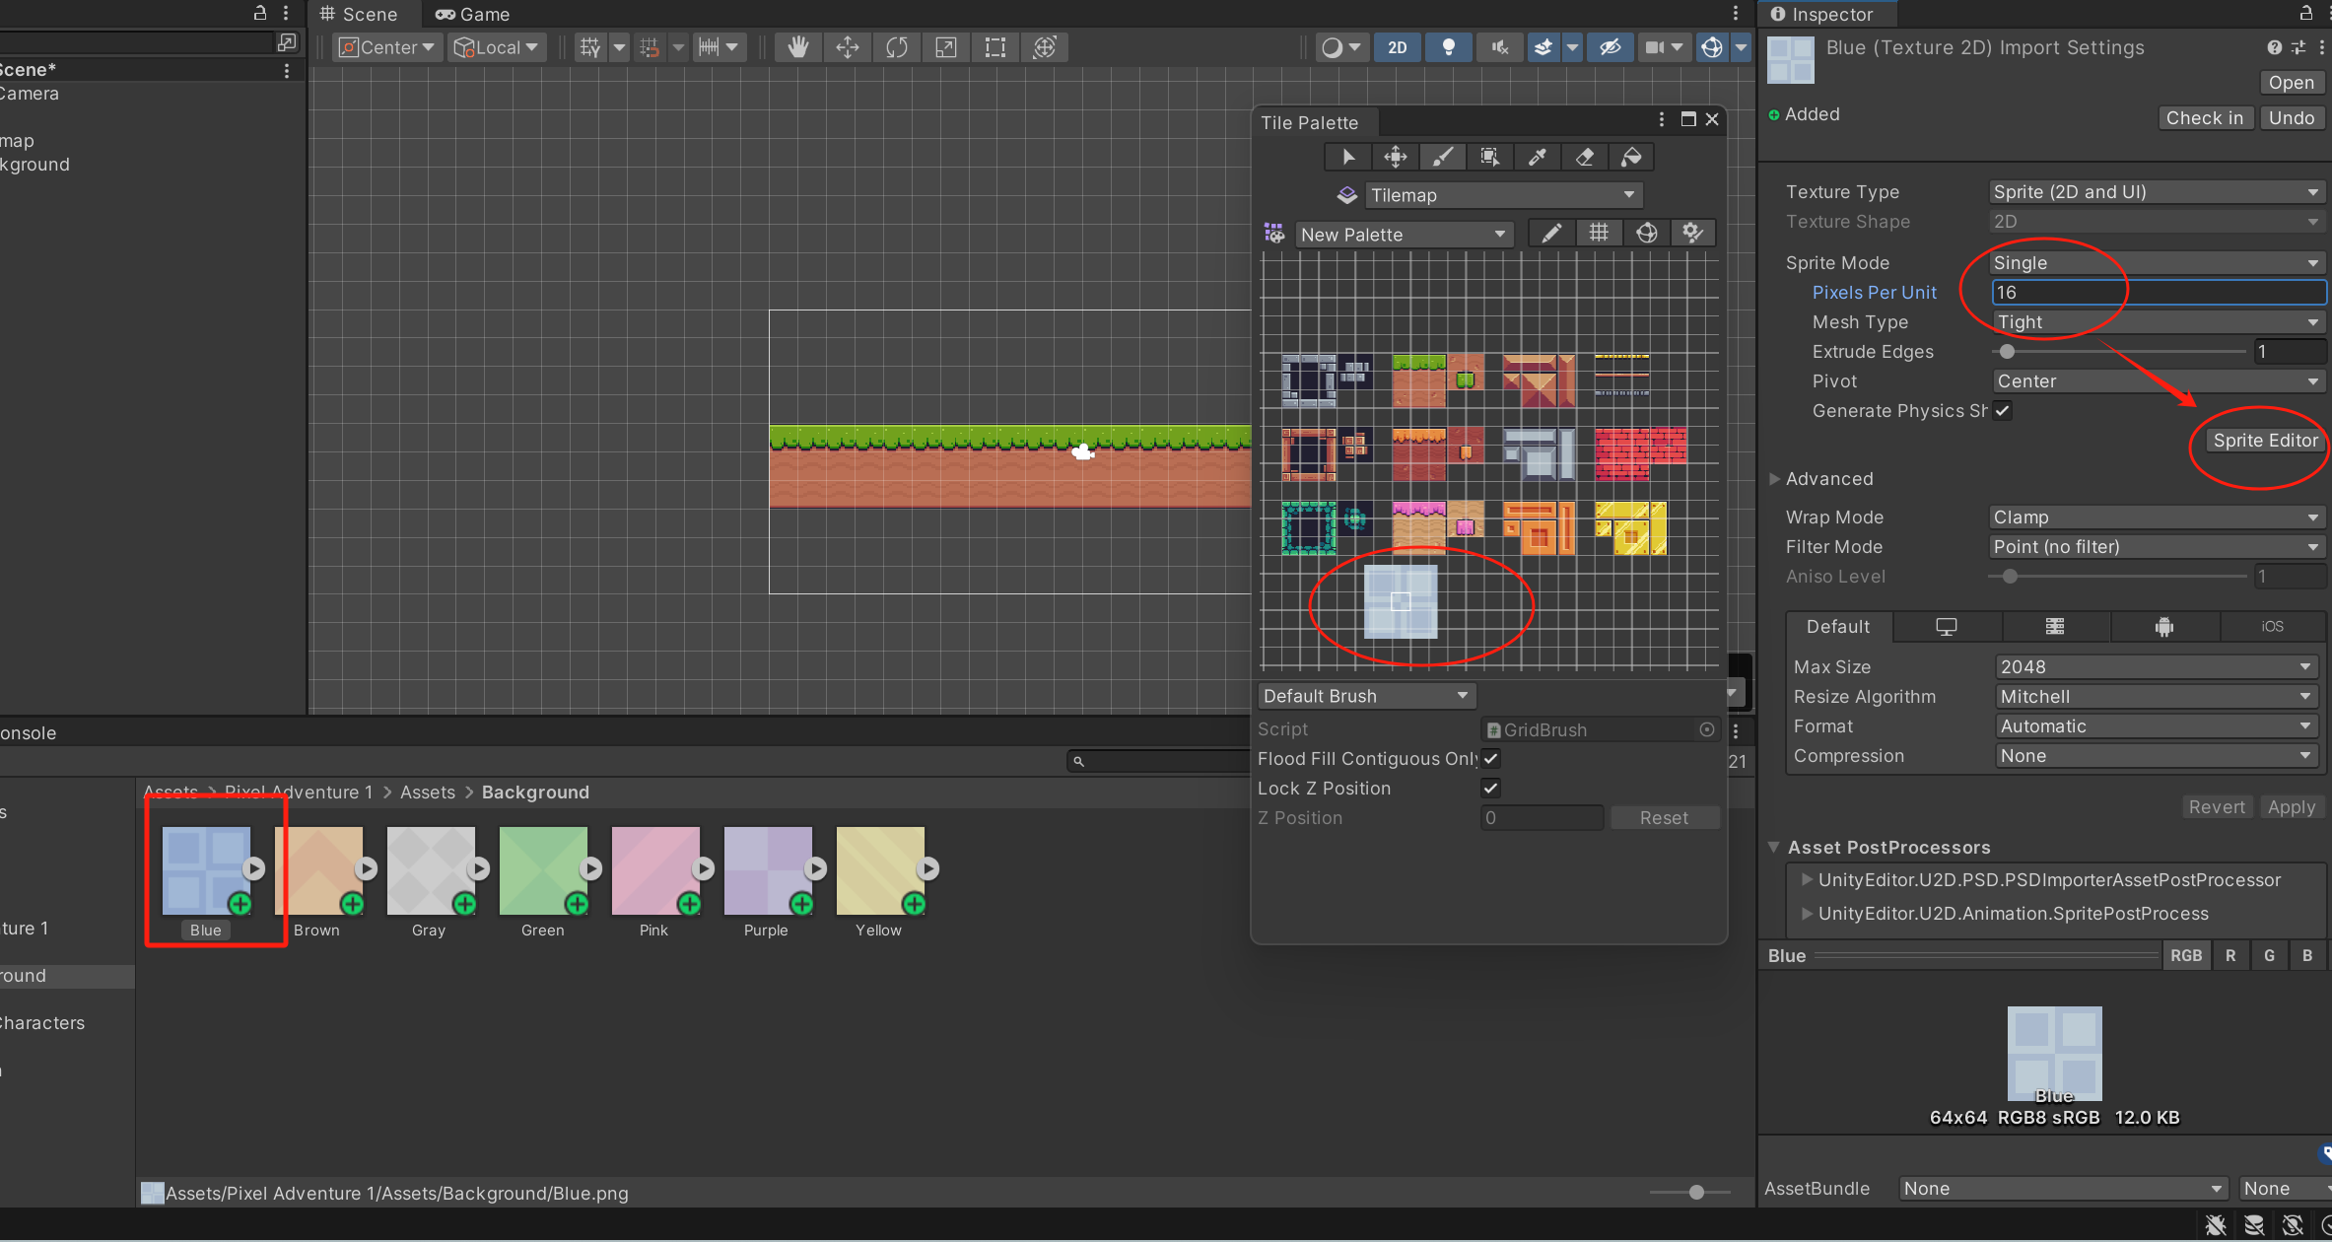Toggle 2D view mode button
2332x1242 pixels.
(1397, 47)
